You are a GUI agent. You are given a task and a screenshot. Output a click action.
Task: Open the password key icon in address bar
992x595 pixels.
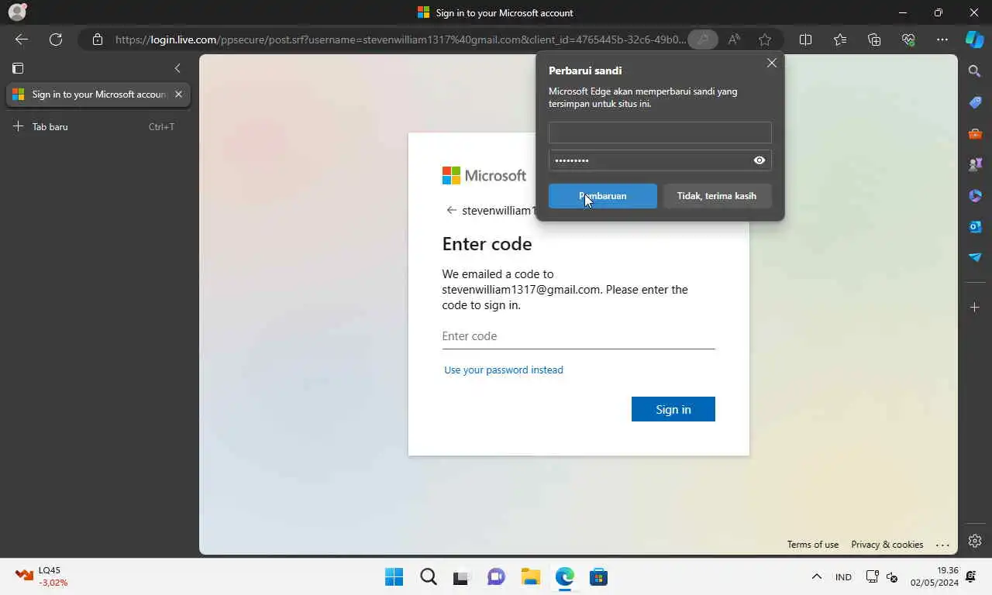point(703,40)
